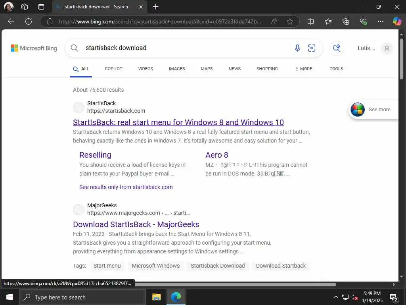Select the Start menu tag
This screenshot has width=406, height=305.
(107, 266)
